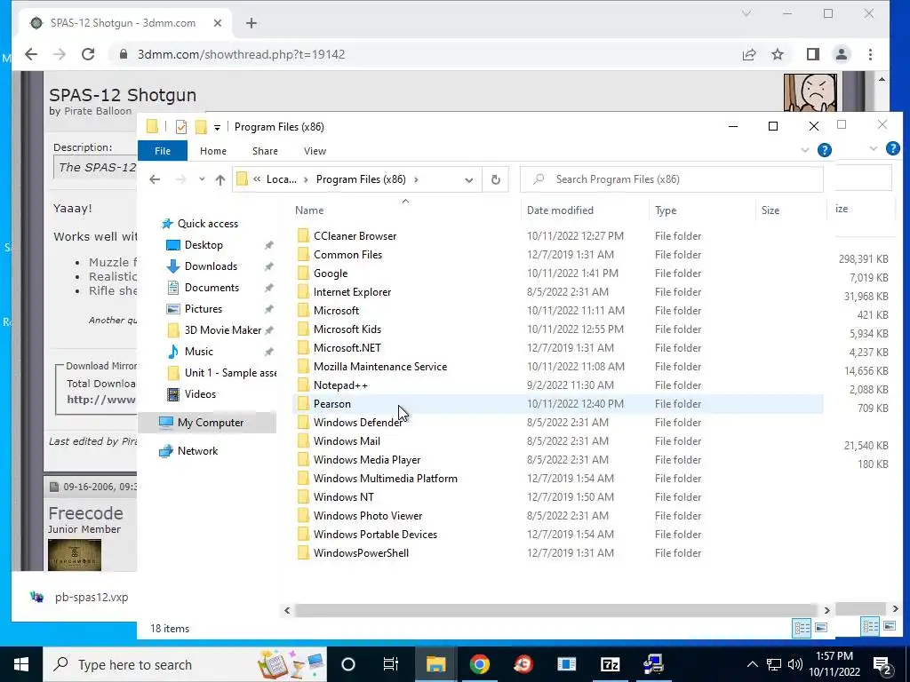Switch to details view icon in status bar
The height and width of the screenshot is (682, 910).
(x=802, y=628)
